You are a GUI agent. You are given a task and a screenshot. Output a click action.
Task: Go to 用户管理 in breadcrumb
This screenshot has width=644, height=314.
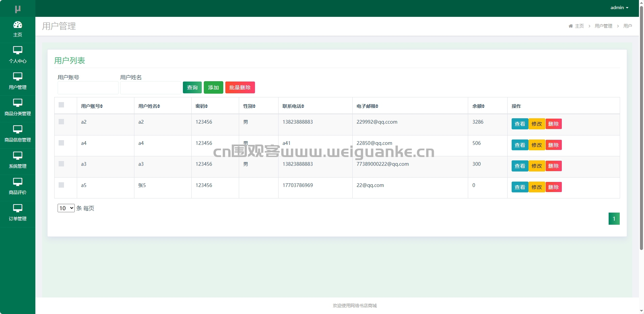click(x=603, y=26)
